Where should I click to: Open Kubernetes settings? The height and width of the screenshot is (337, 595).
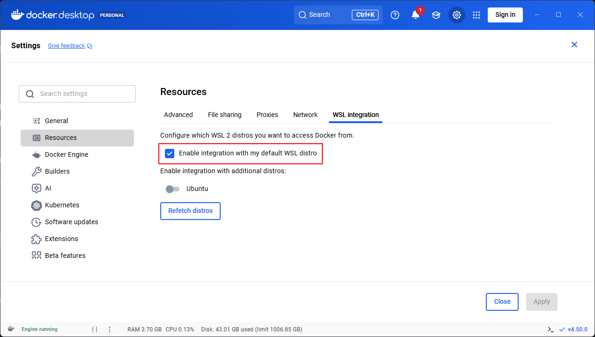click(x=77, y=205)
